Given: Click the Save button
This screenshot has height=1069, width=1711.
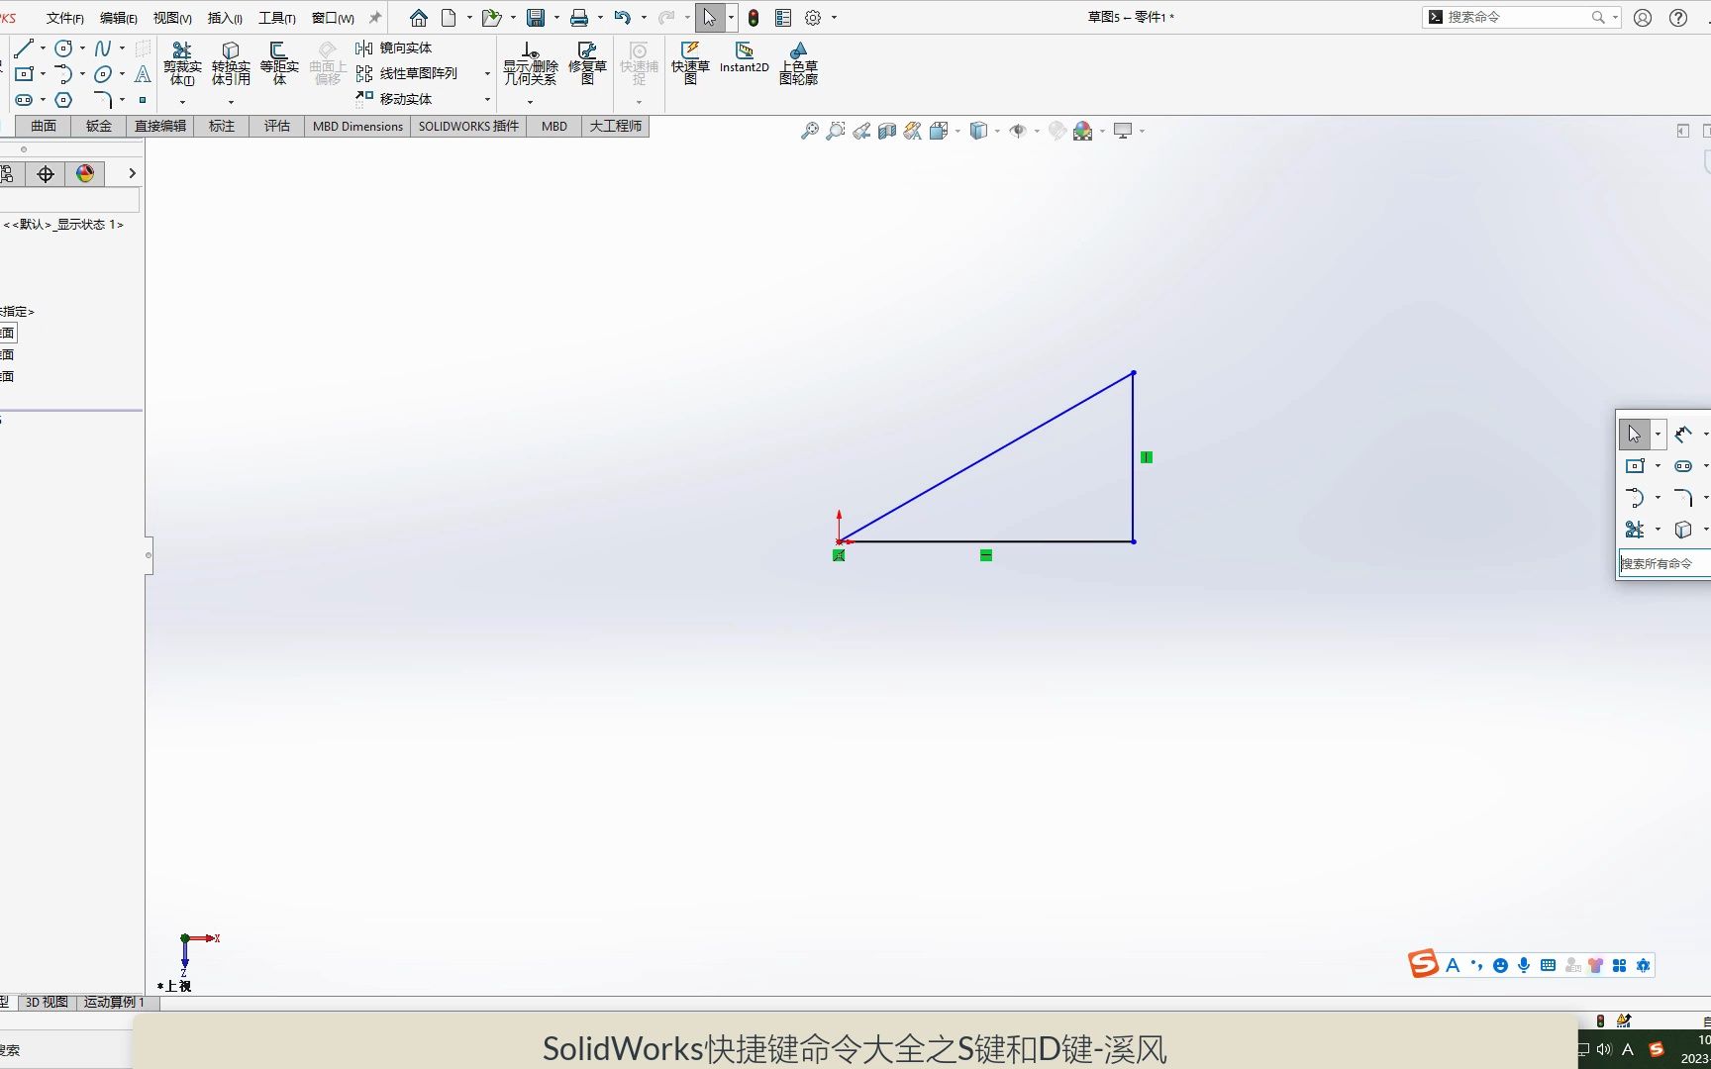Looking at the screenshot, I should pos(535,17).
